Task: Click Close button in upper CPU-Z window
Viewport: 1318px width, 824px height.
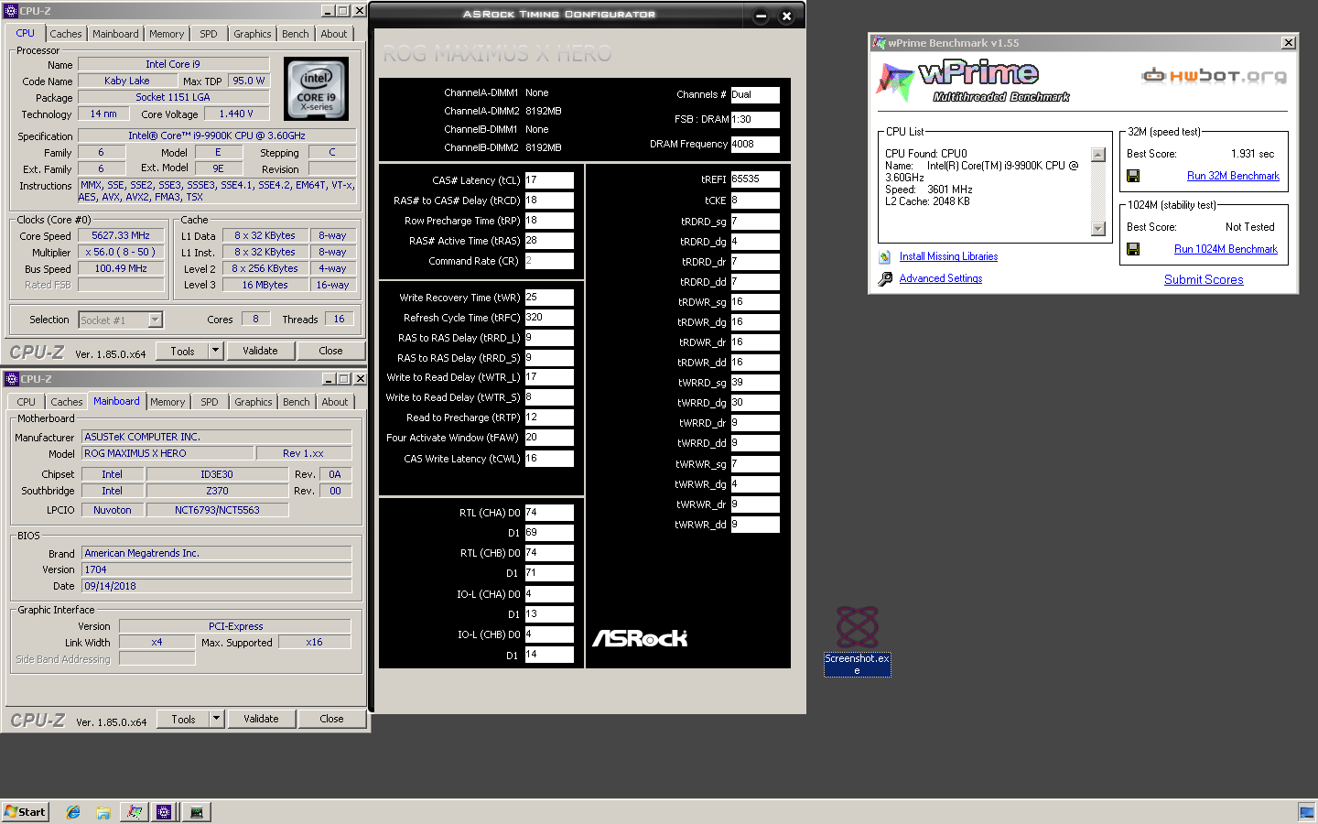Action: coord(331,351)
